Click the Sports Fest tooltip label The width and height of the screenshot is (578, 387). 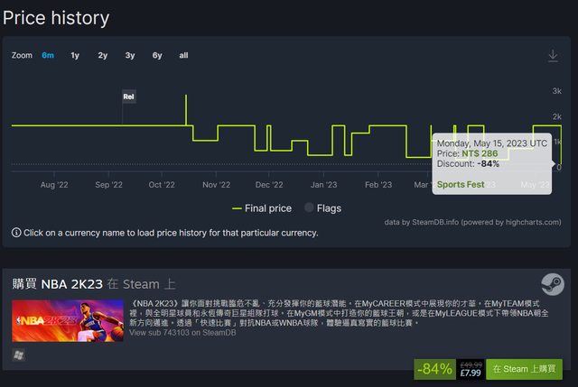461,184
